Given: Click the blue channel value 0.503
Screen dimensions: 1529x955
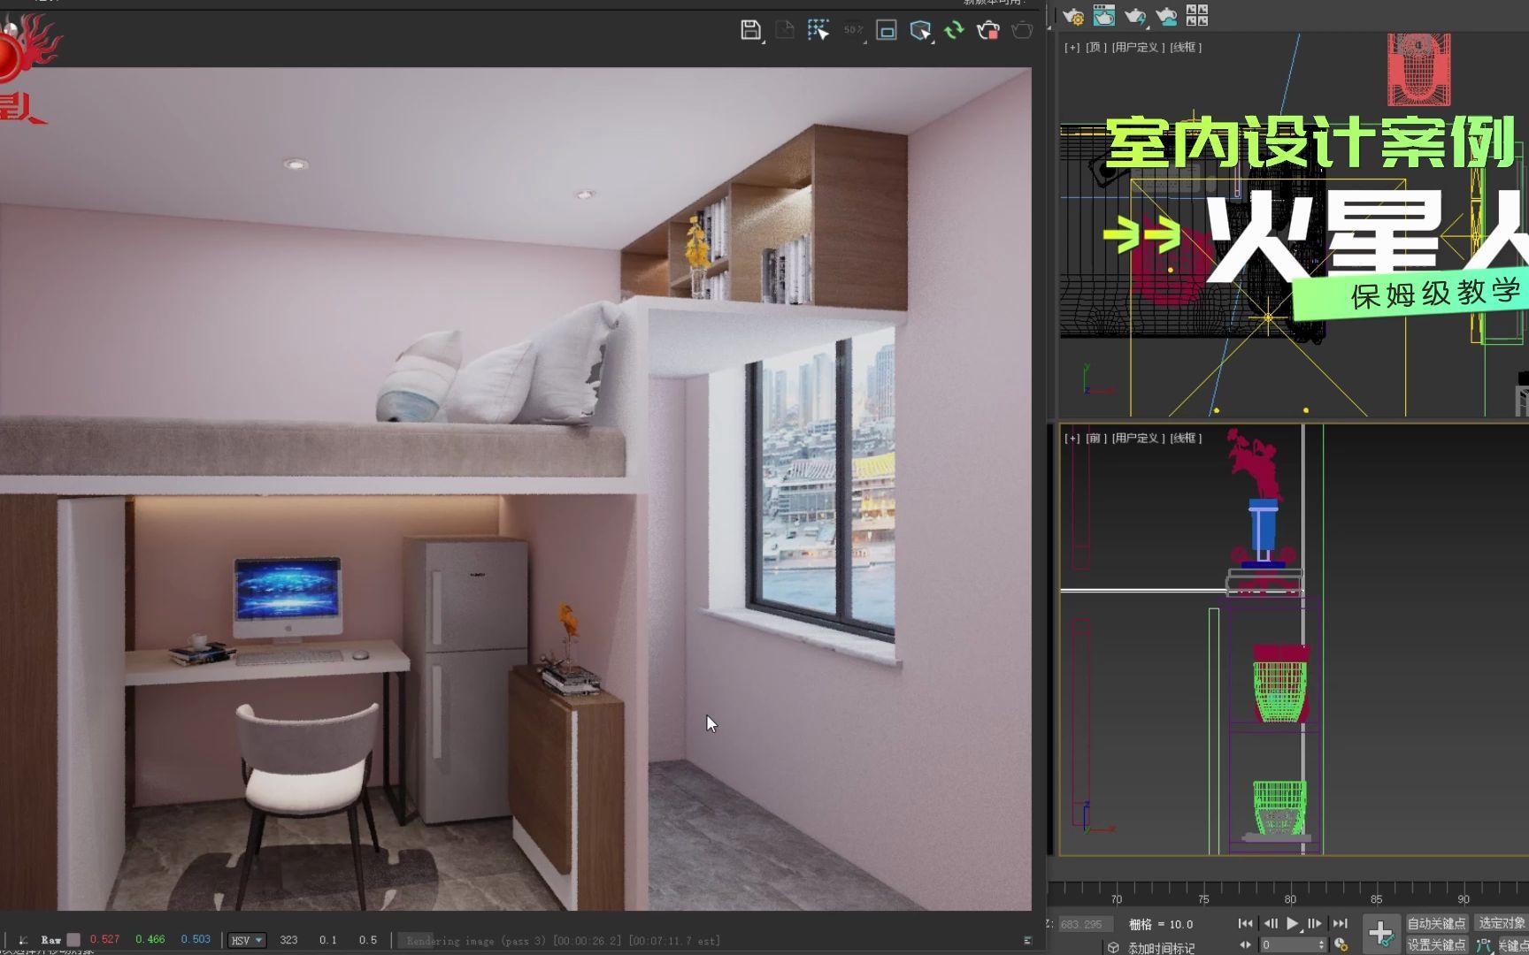Looking at the screenshot, I should pos(196,940).
